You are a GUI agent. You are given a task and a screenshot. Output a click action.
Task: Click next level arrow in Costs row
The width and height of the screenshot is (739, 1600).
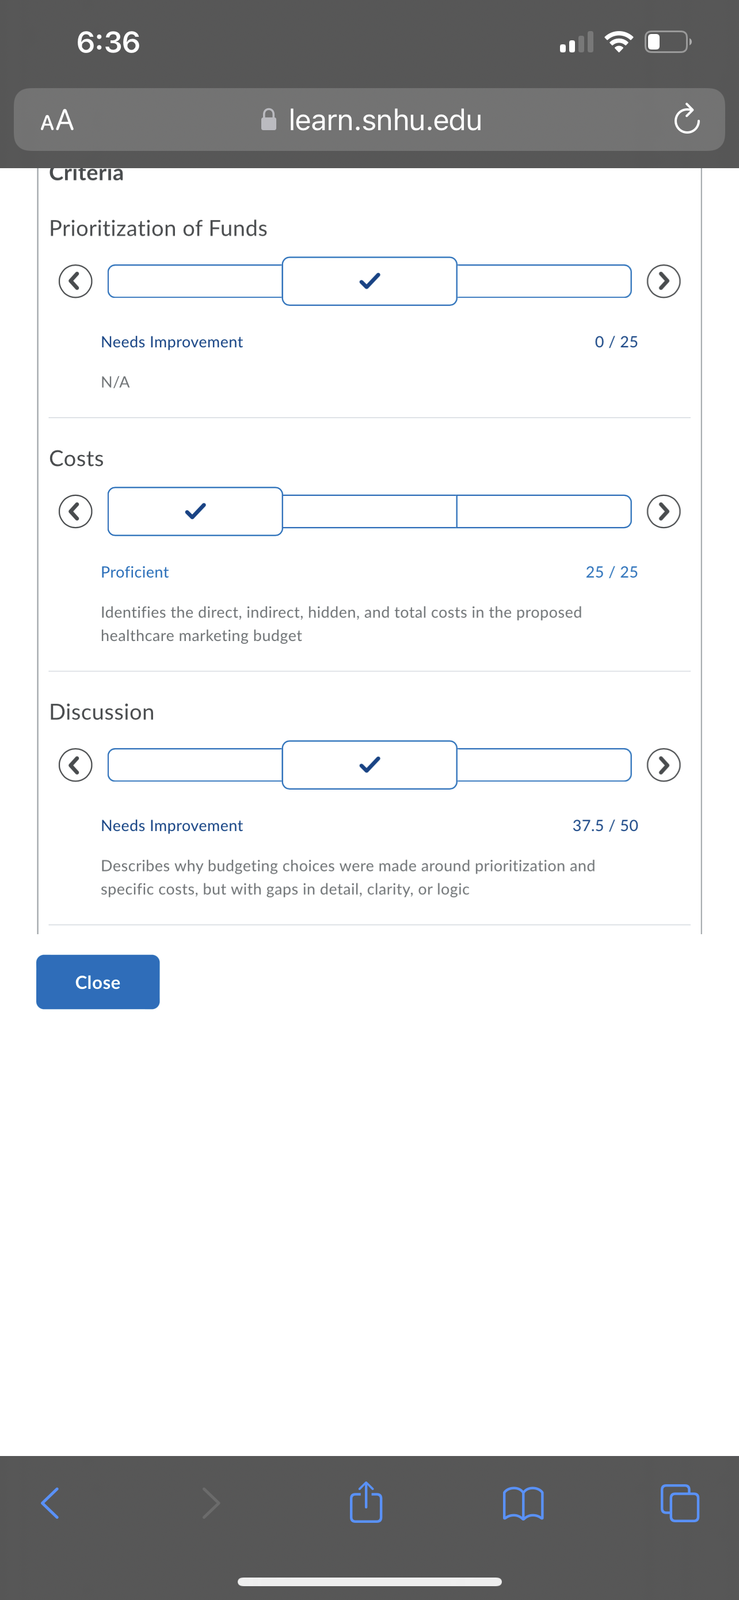(x=663, y=511)
